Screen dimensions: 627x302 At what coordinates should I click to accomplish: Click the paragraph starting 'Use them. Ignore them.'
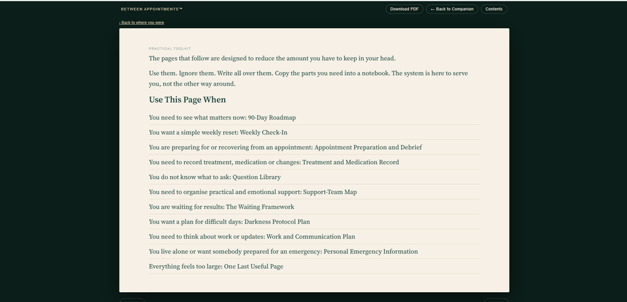point(308,78)
